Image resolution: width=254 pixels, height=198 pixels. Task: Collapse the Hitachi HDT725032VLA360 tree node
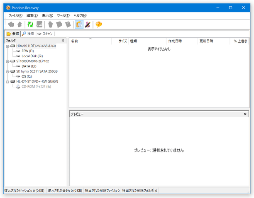(x=7, y=46)
